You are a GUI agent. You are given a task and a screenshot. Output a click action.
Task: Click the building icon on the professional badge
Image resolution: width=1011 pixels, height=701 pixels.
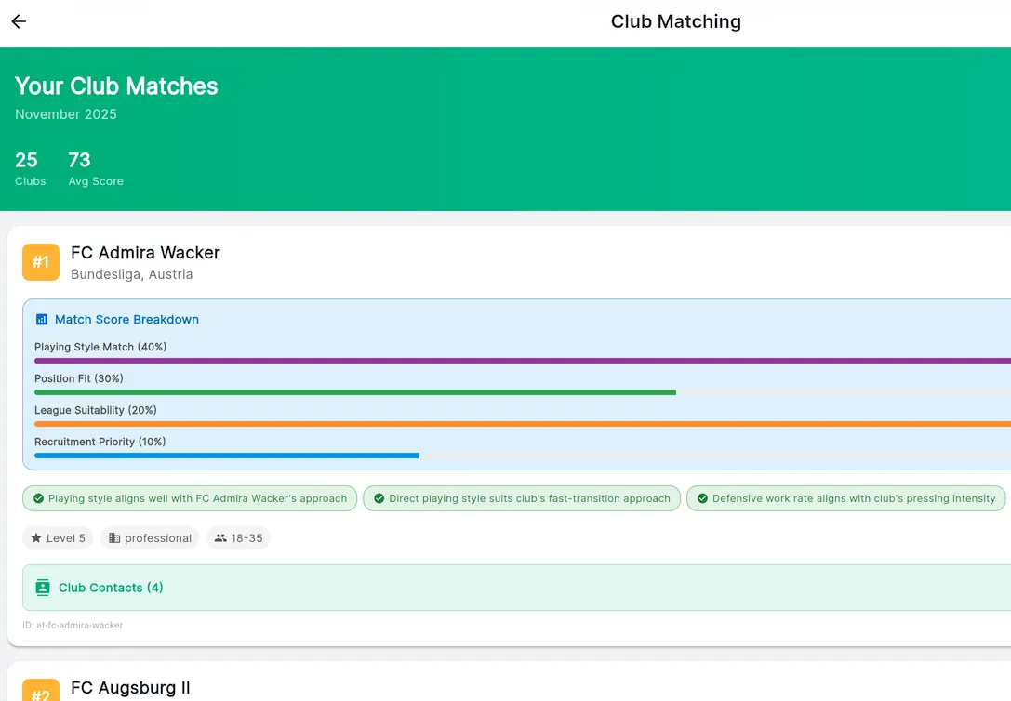click(x=113, y=537)
